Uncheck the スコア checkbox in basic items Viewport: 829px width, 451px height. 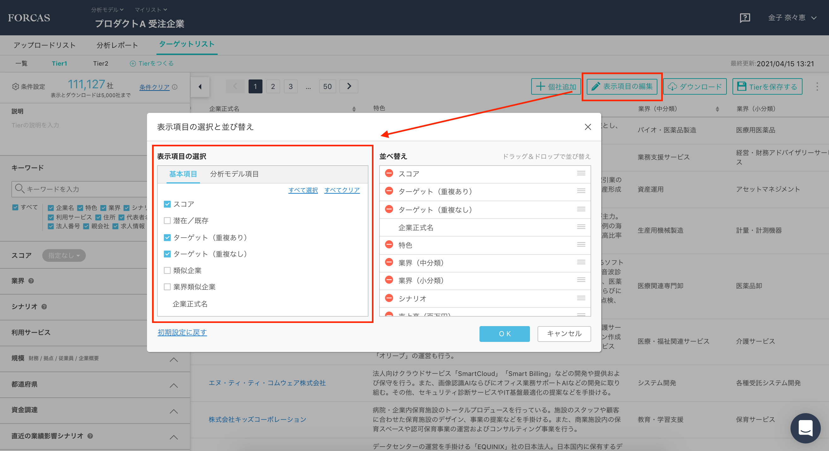[167, 204]
